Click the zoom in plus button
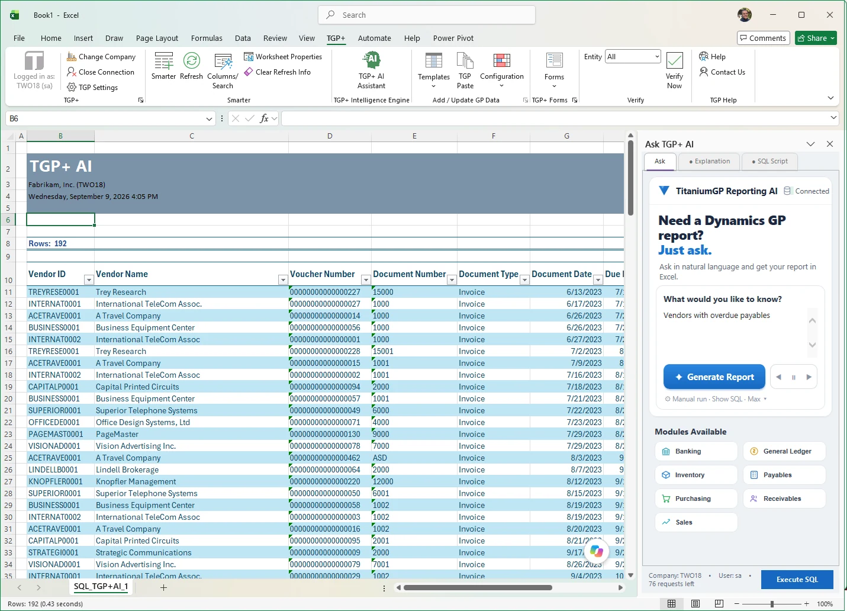This screenshot has height=611, width=847. point(806,604)
